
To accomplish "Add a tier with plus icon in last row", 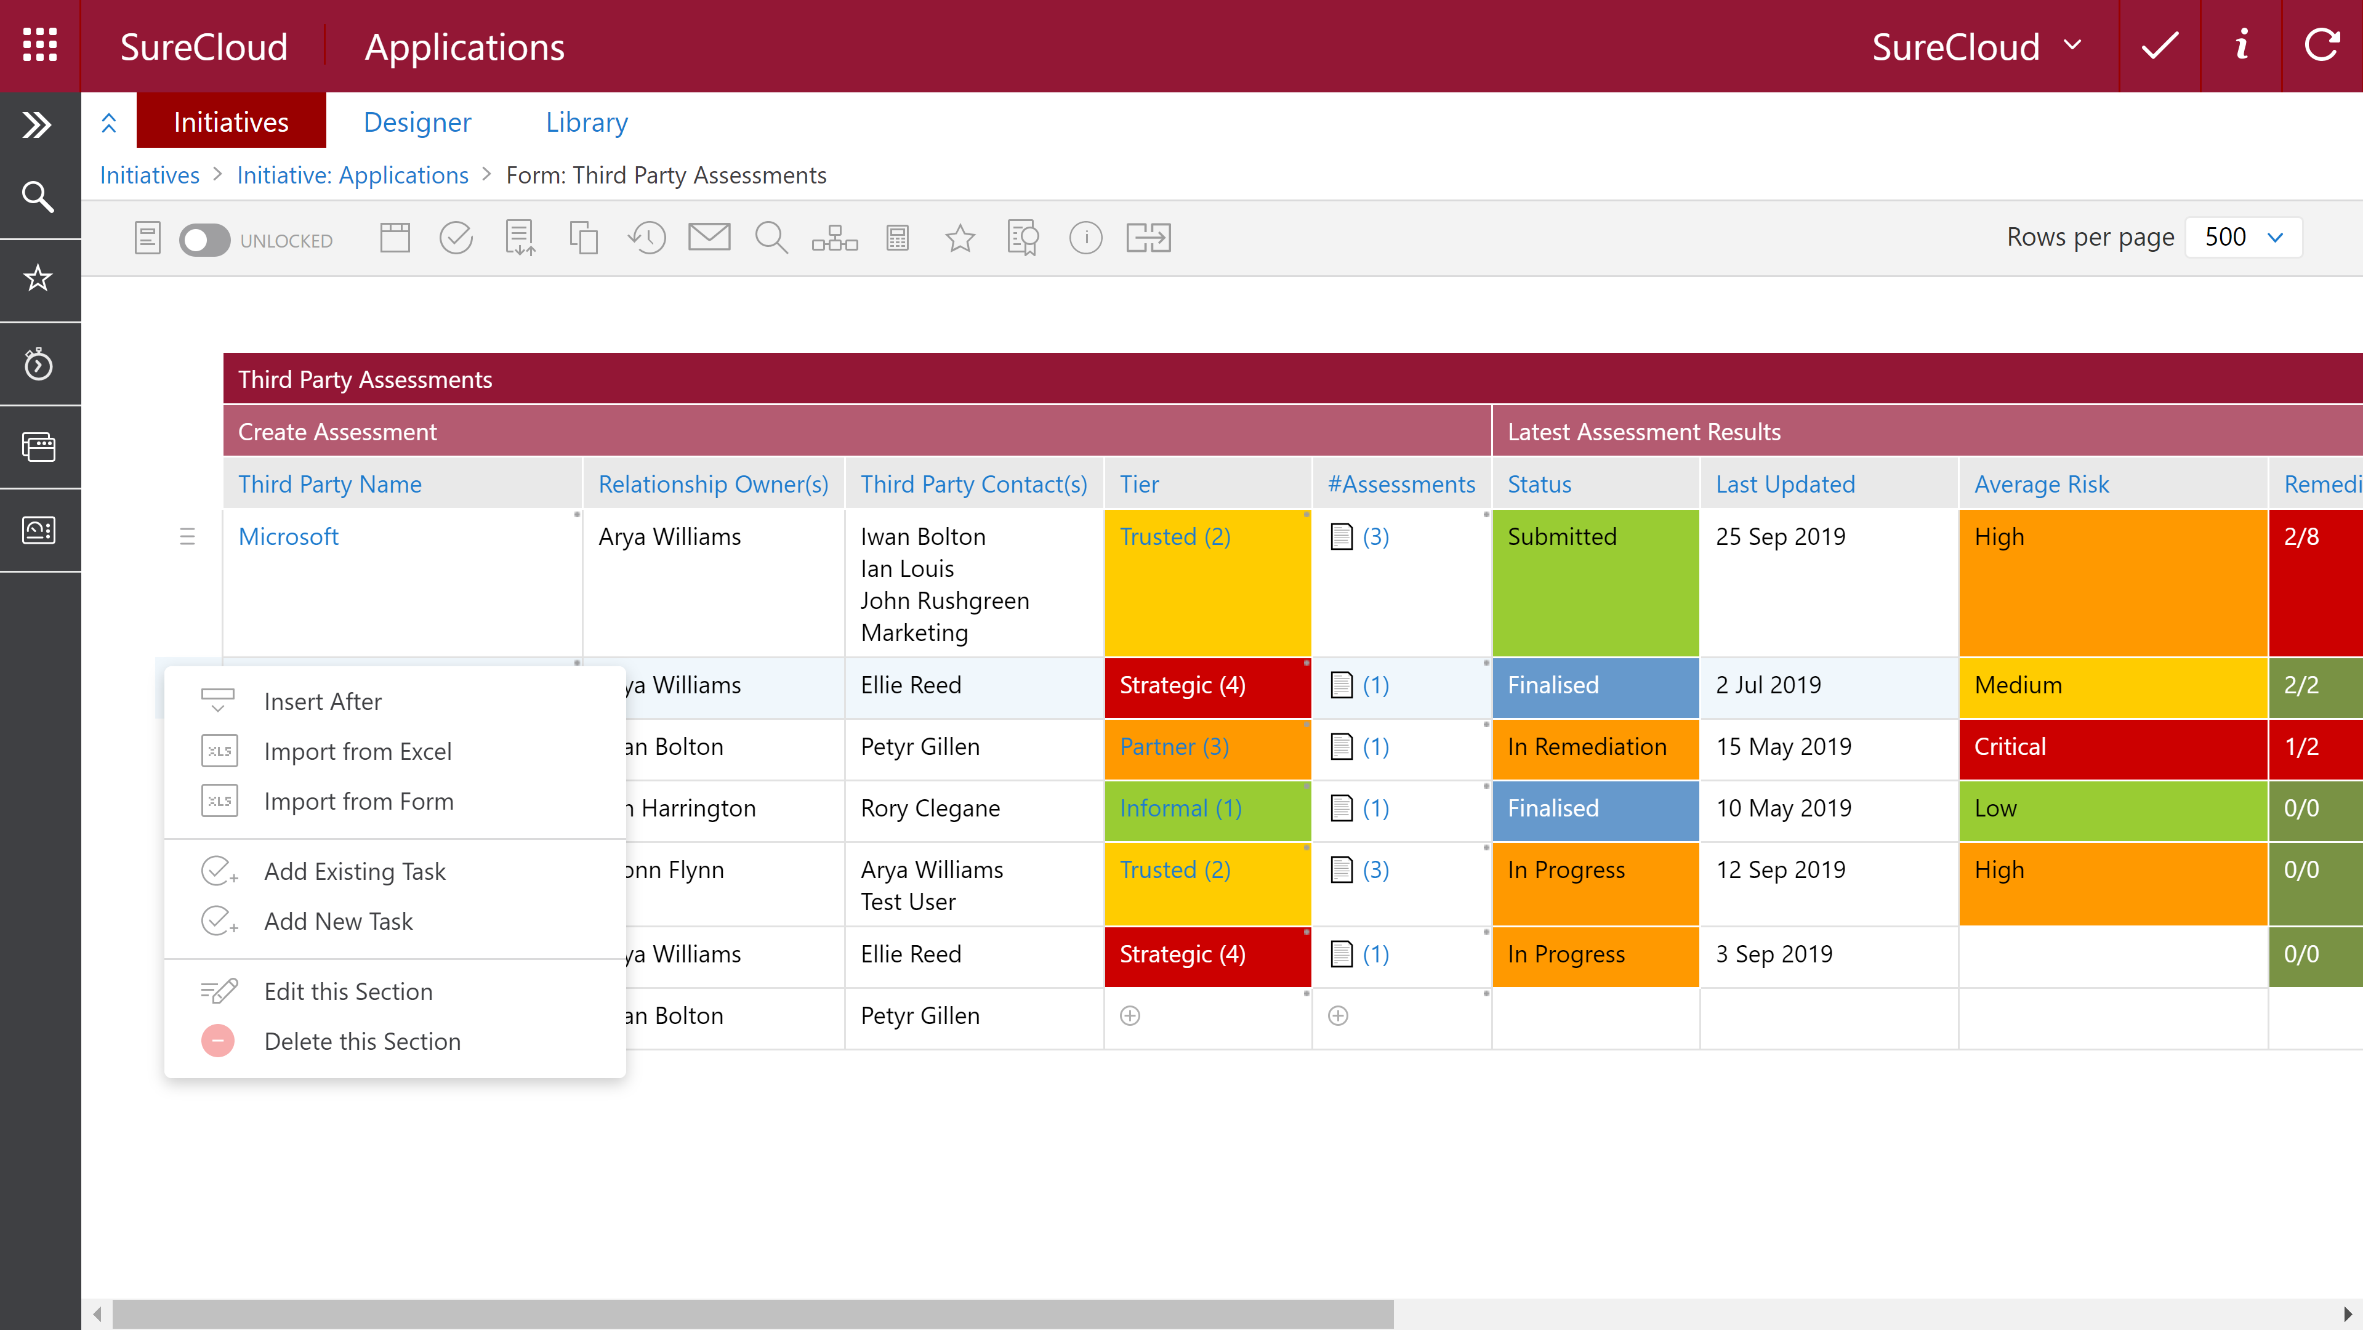I will click(x=1130, y=1015).
